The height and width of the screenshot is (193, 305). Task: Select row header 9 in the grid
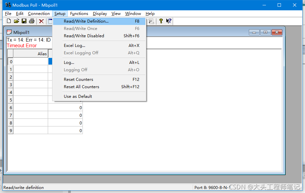click(x=11, y=130)
